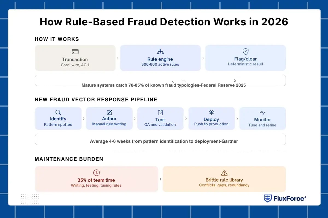Click the warning triangle on brittle rule card

point(224,172)
